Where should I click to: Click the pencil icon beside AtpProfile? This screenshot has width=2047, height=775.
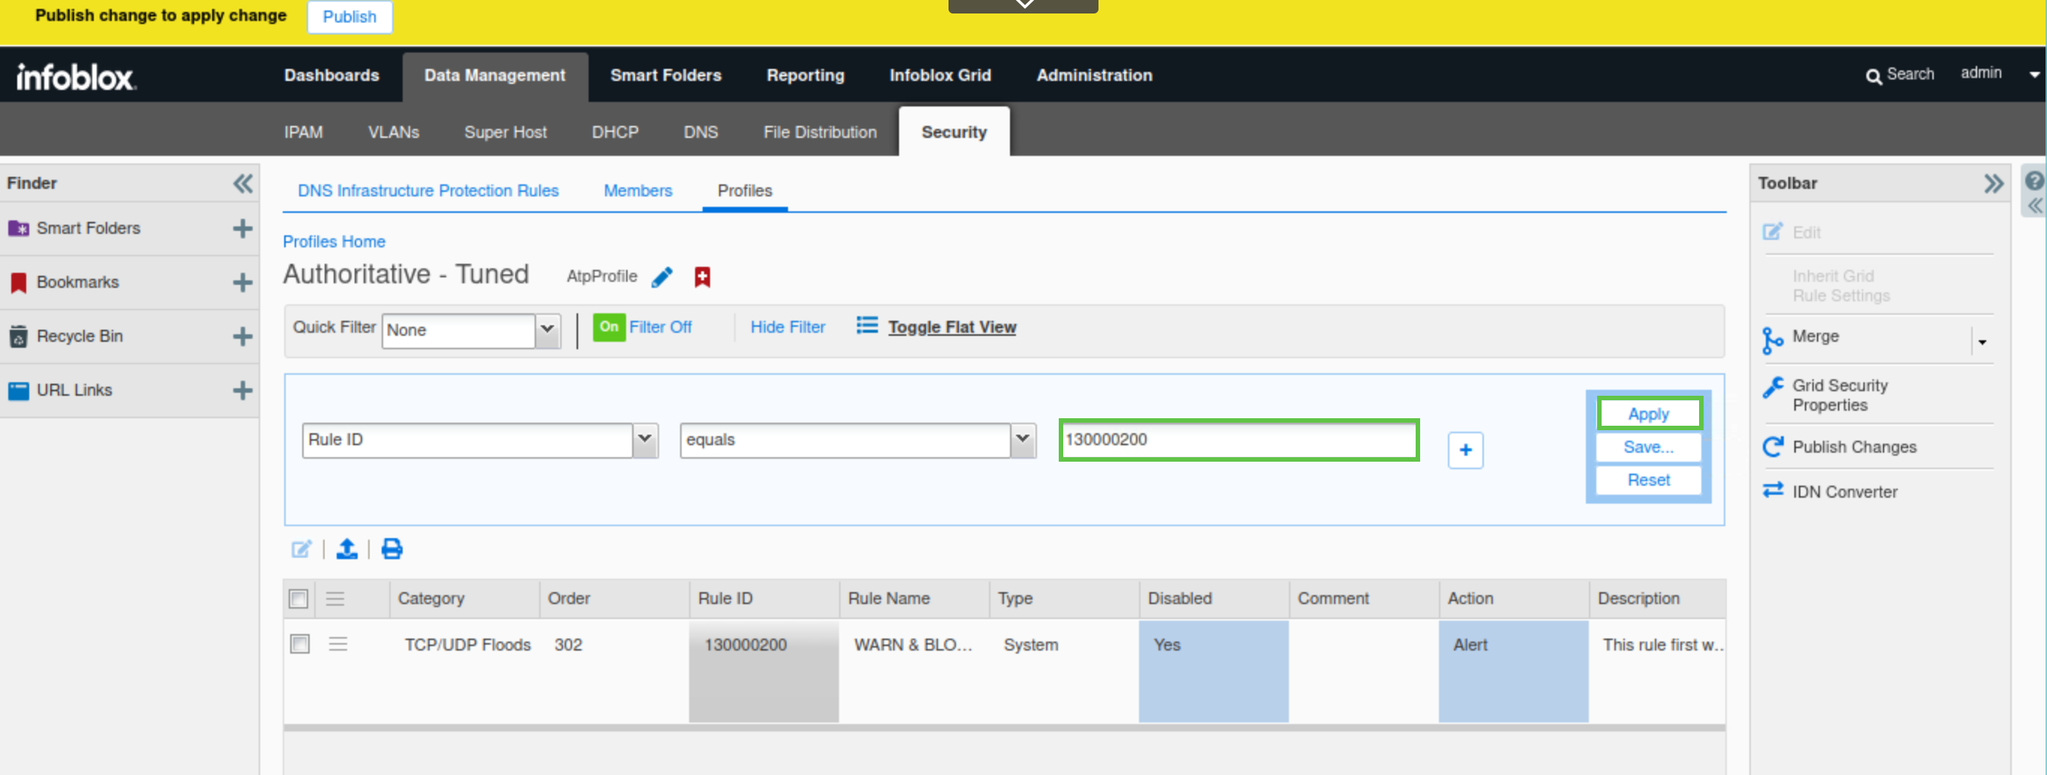[x=661, y=277]
